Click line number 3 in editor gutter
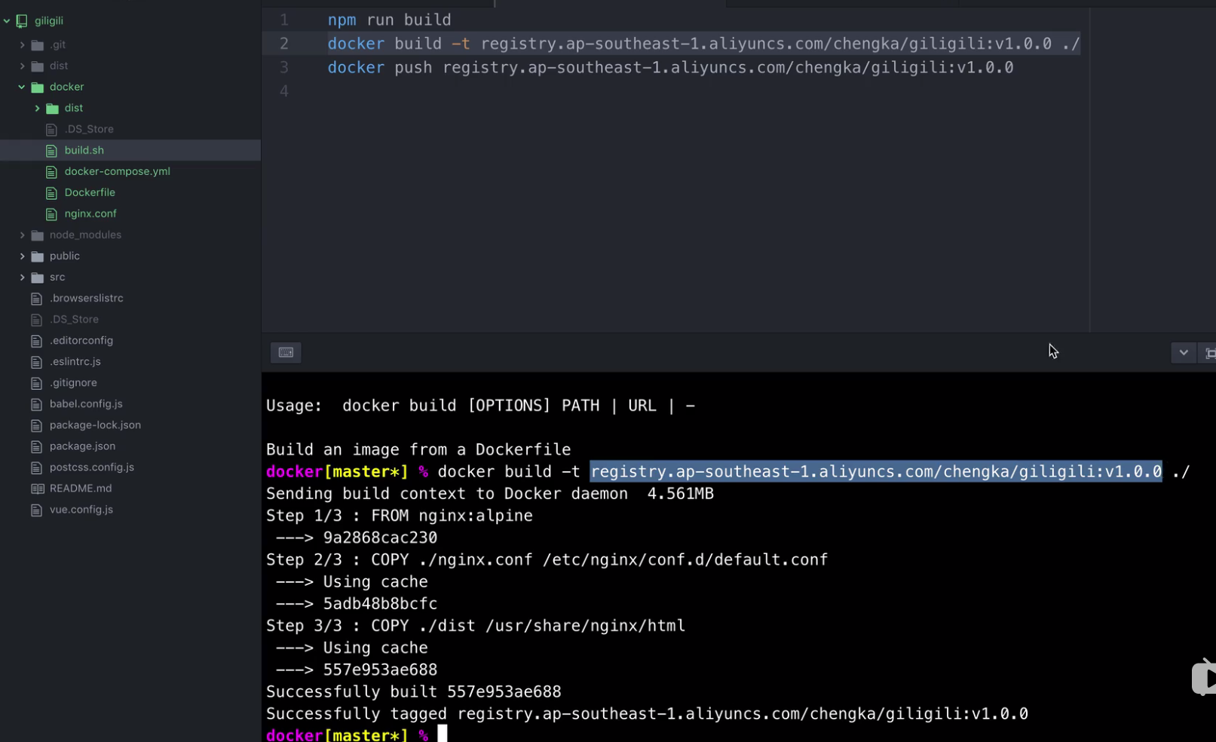 (x=284, y=67)
